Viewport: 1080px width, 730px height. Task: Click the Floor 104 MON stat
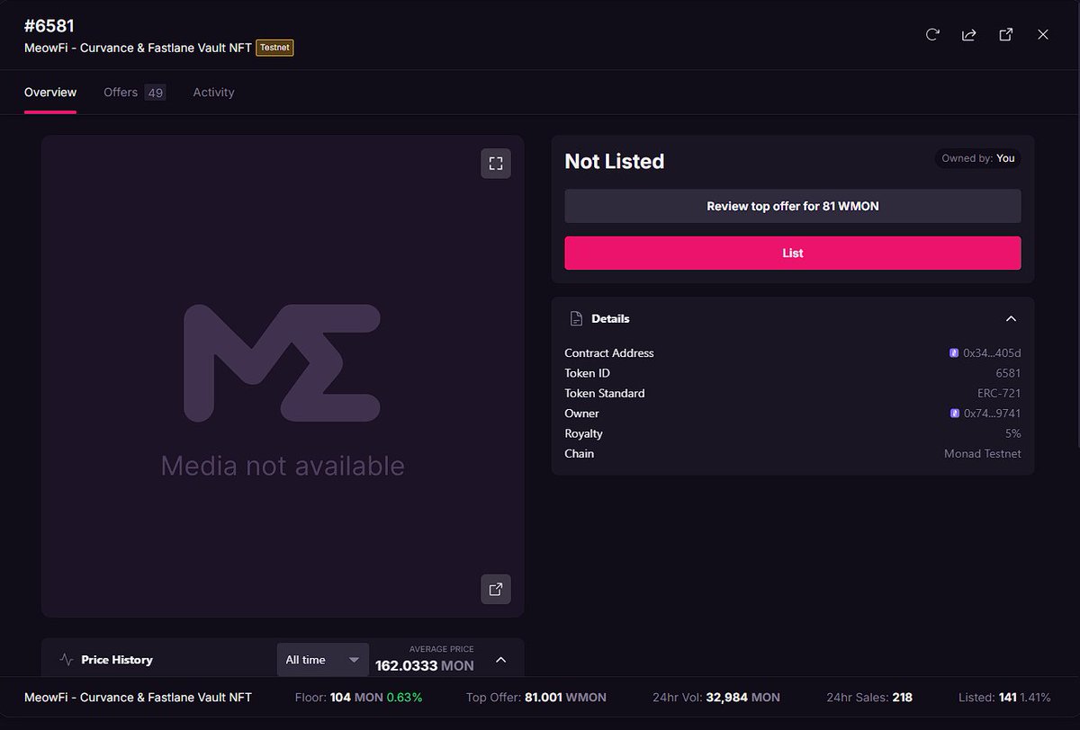[x=358, y=698]
